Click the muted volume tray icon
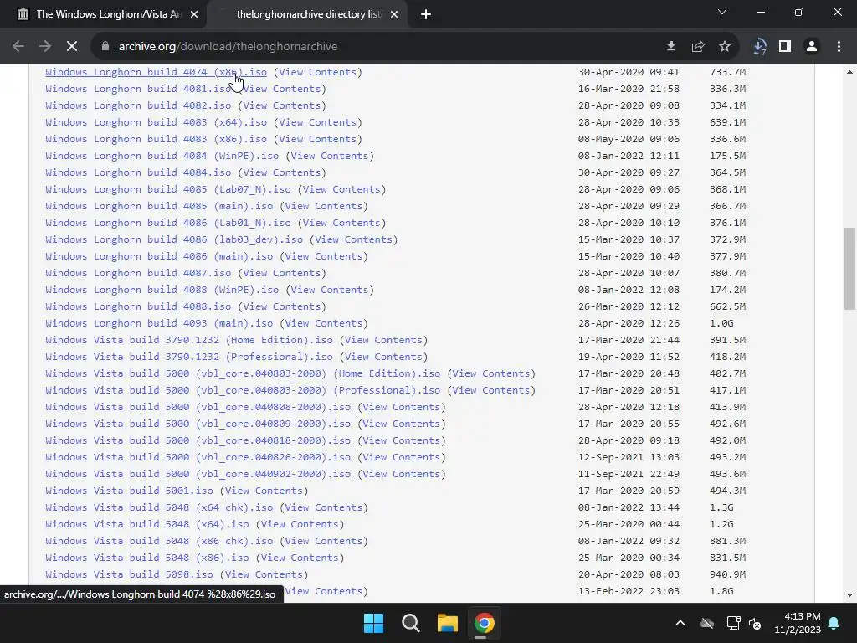This screenshot has width=857, height=643. point(755,623)
